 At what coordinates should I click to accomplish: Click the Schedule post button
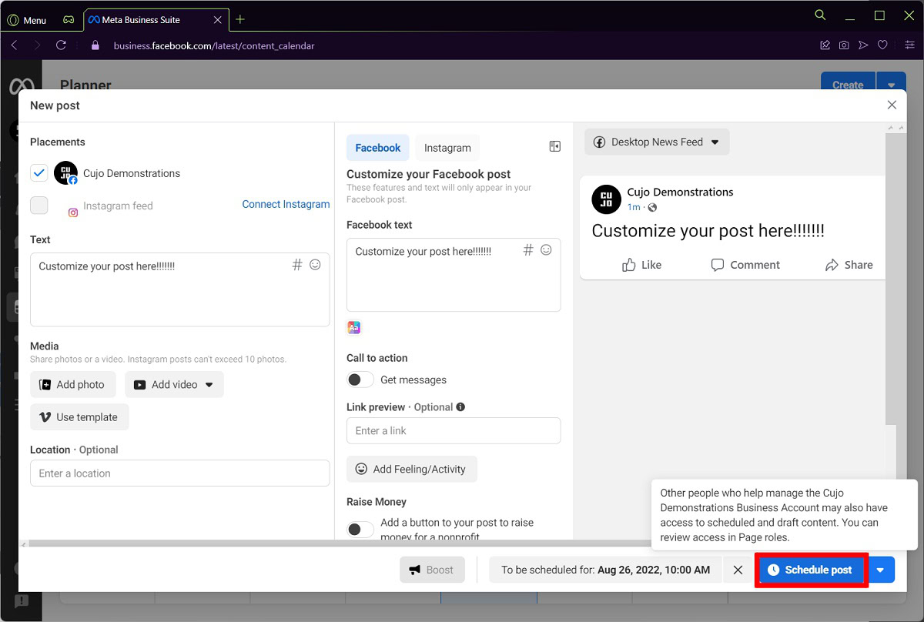812,570
